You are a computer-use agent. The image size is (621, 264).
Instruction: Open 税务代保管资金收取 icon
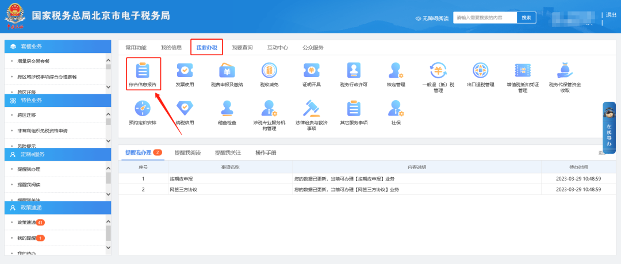point(565,71)
